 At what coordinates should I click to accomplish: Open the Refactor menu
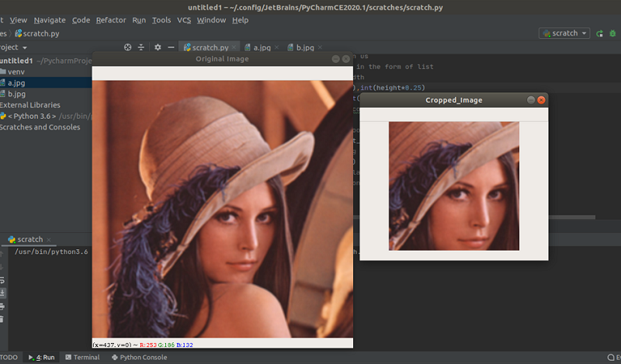pyautogui.click(x=111, y=20)
